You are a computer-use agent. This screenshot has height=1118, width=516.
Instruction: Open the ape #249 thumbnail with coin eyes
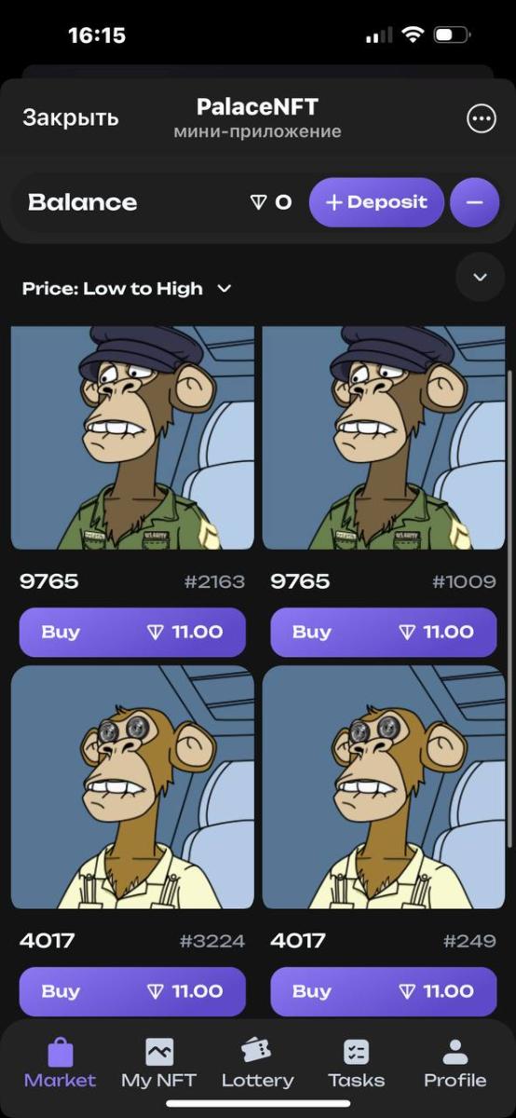[x=384, y=787]
